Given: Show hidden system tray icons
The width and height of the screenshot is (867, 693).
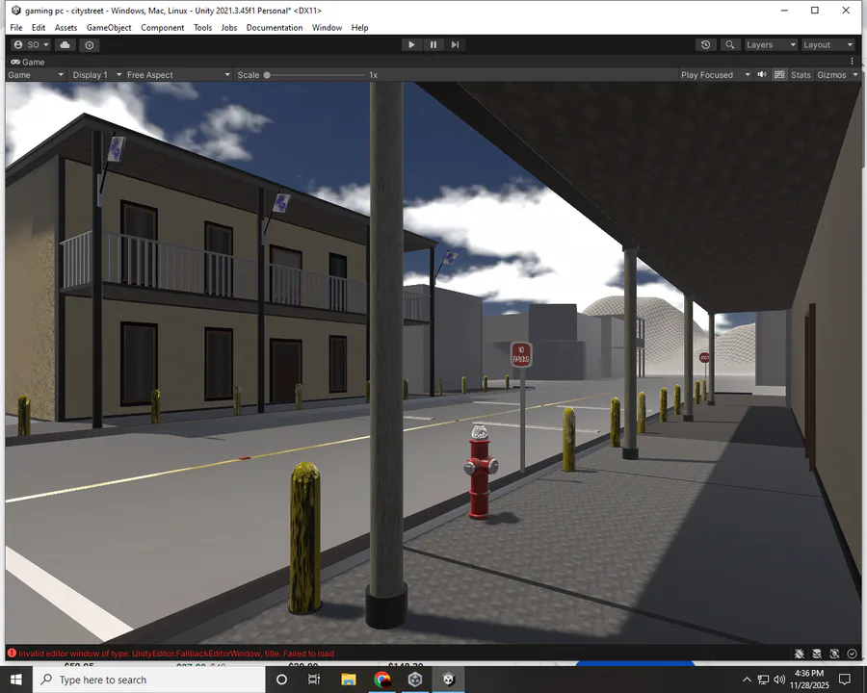Looking at the screenshot, I should pos(747,680).
